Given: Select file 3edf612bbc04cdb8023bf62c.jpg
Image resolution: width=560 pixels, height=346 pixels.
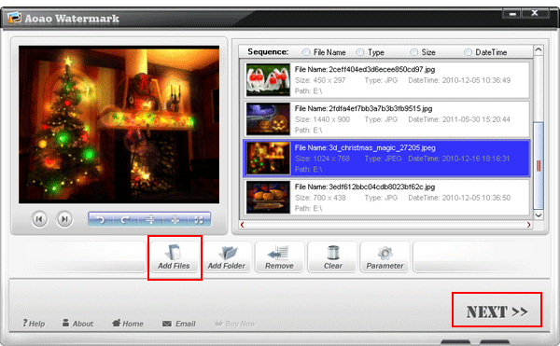Looking at the screenshot, I should point(386,198).
